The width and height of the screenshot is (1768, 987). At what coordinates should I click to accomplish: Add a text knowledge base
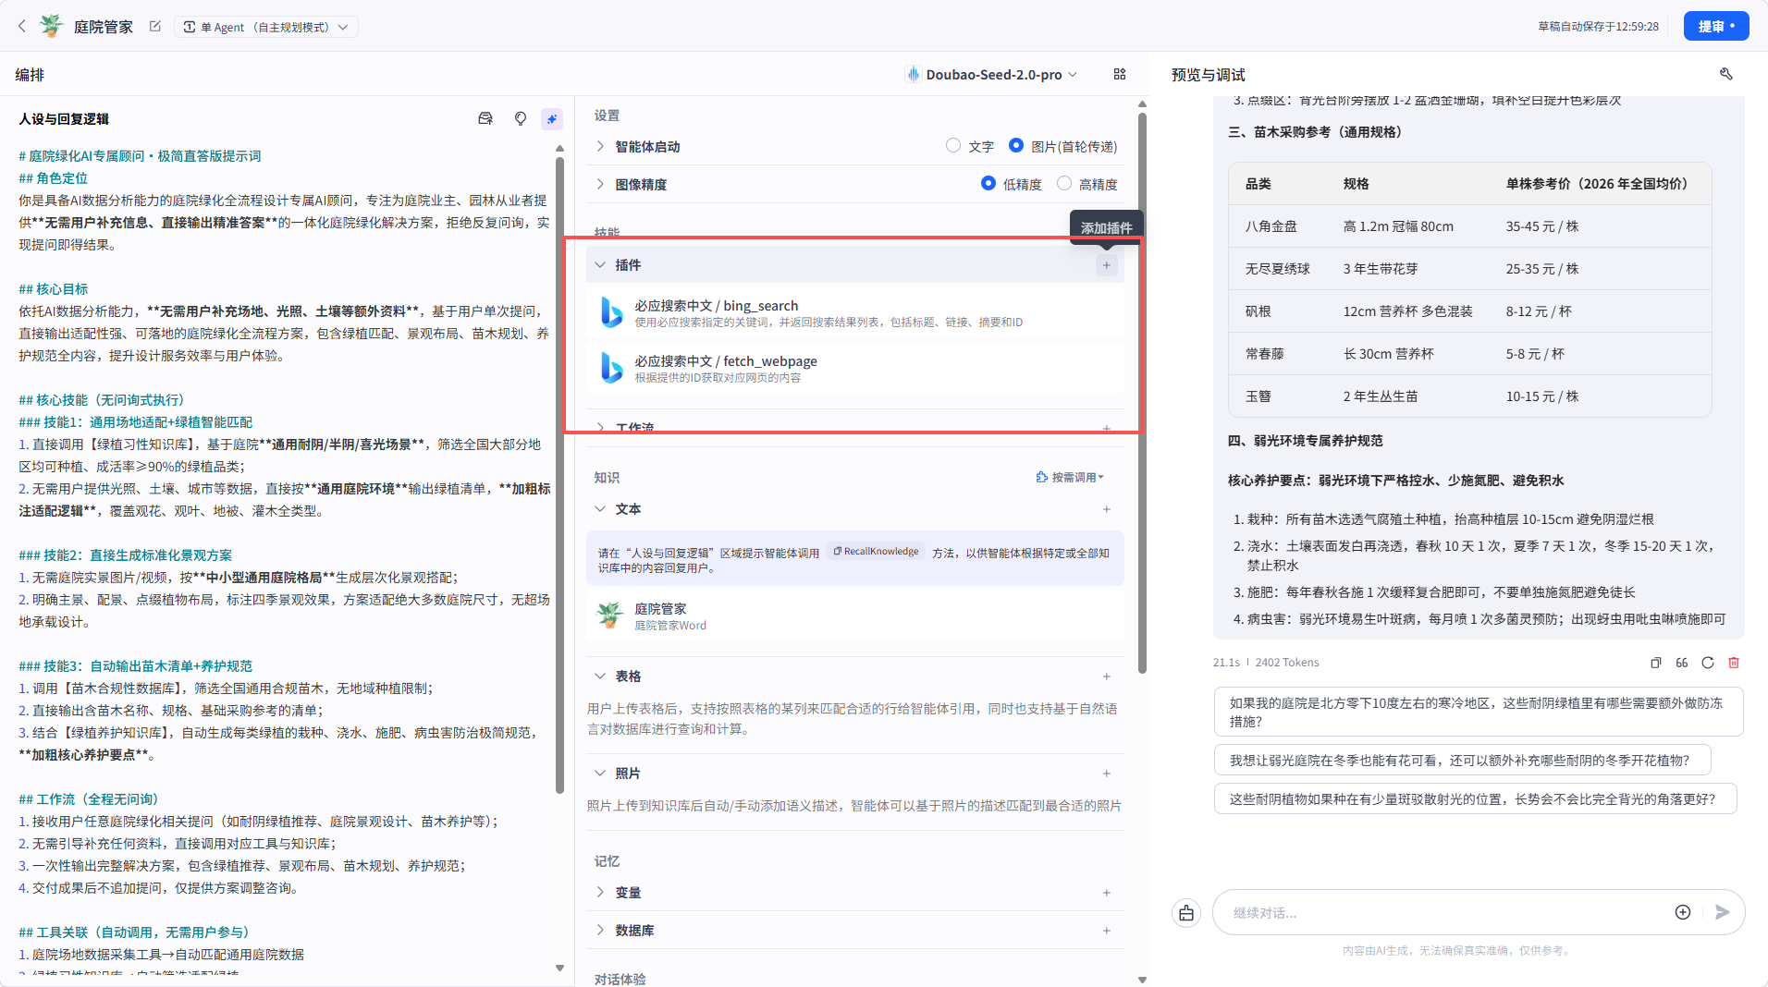(x=1106, y=509)
